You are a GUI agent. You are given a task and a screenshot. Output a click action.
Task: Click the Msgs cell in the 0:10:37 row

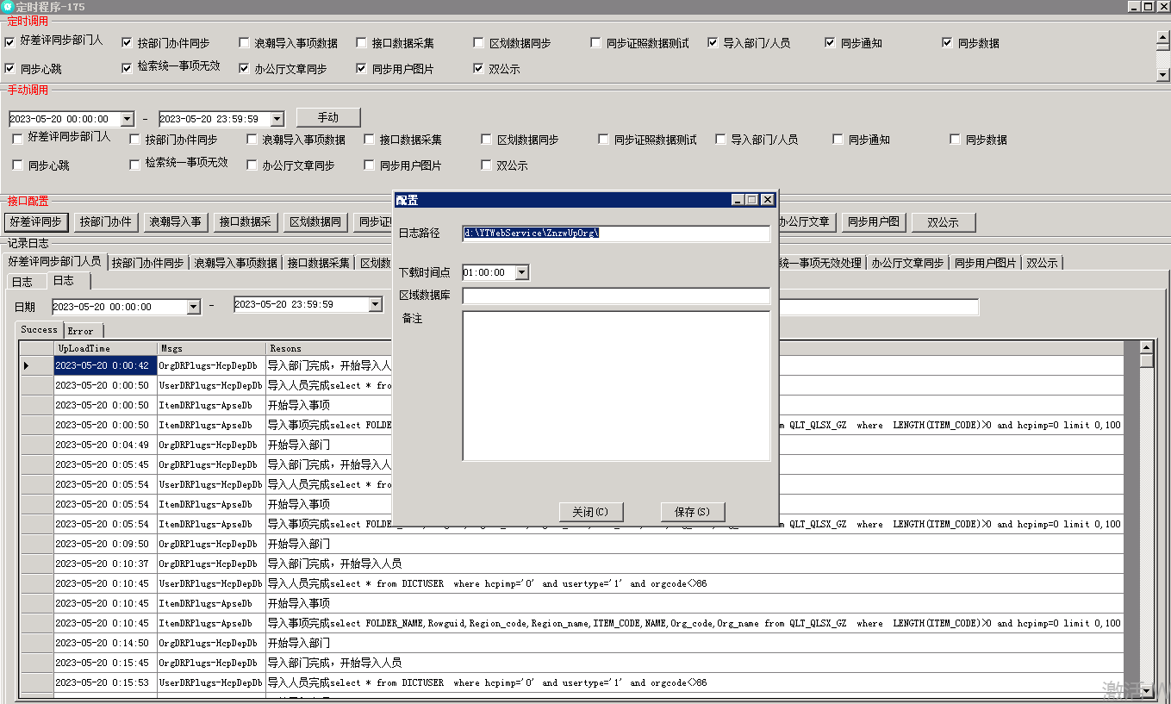[x=211, y=564]
